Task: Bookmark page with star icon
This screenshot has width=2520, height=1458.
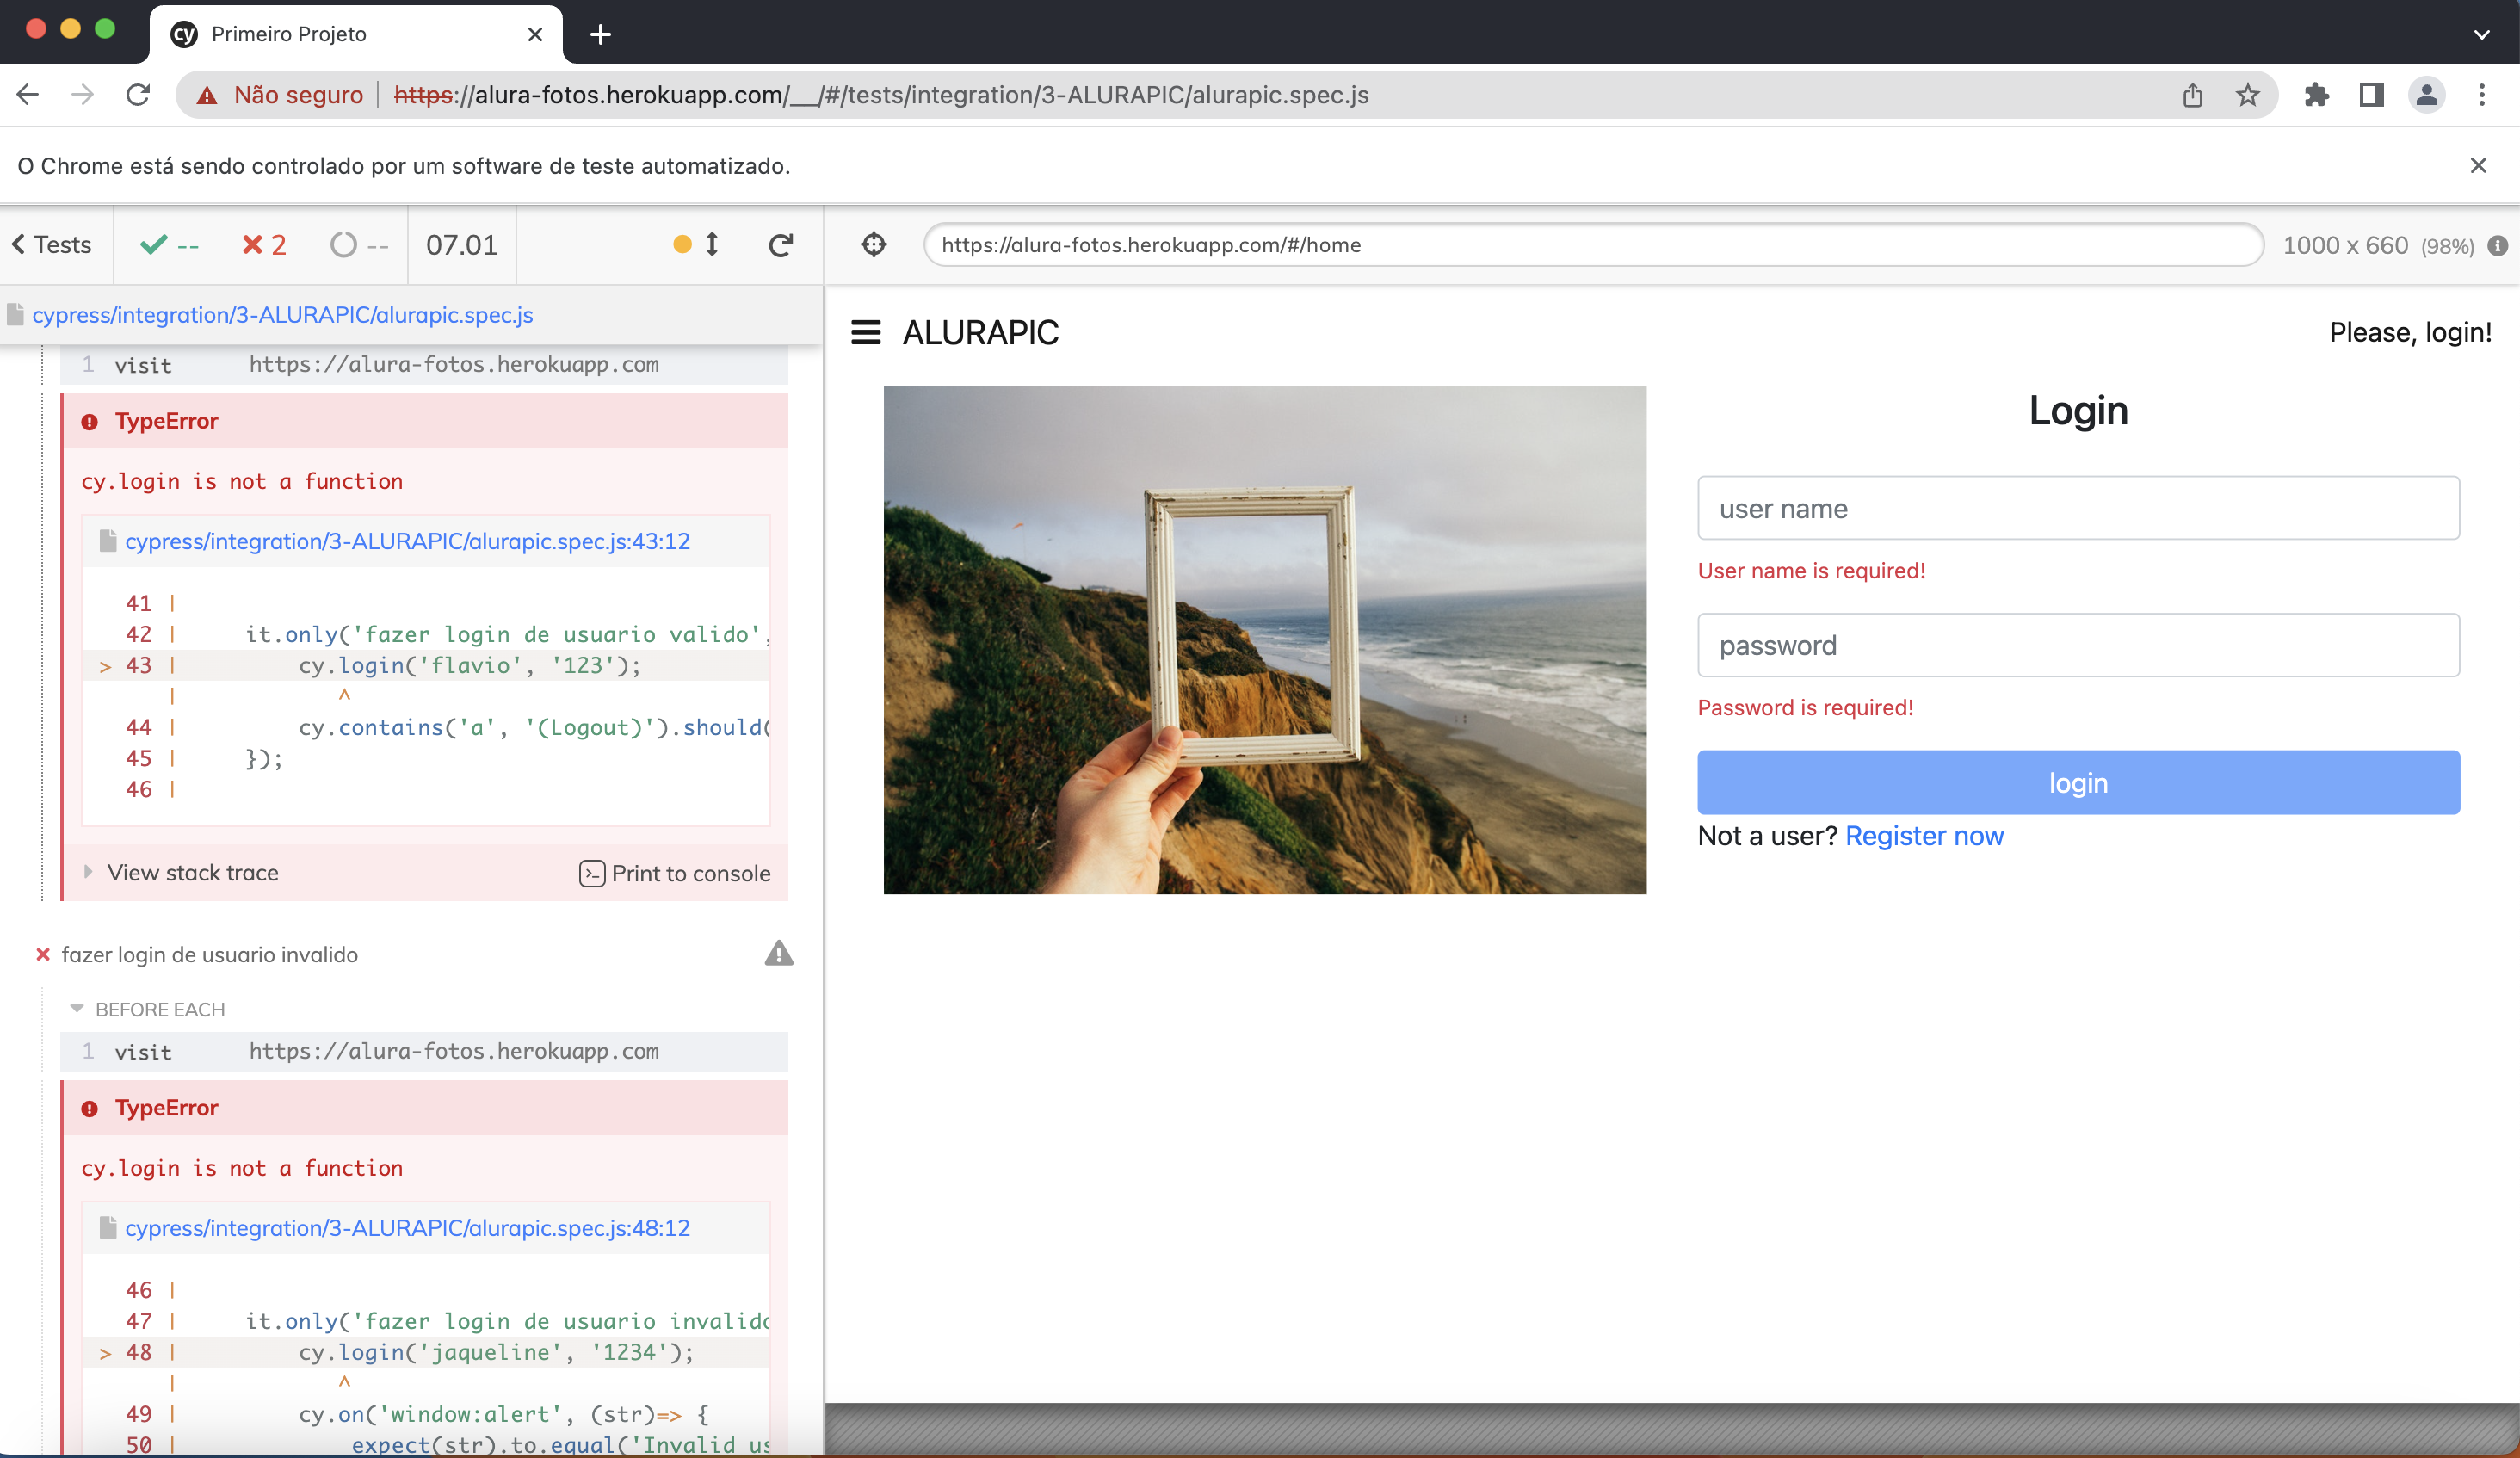Action: 2247,95
